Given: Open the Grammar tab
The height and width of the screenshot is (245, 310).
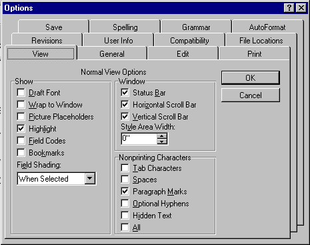Looking at the screenshot, I should click(x=196, y=27).
